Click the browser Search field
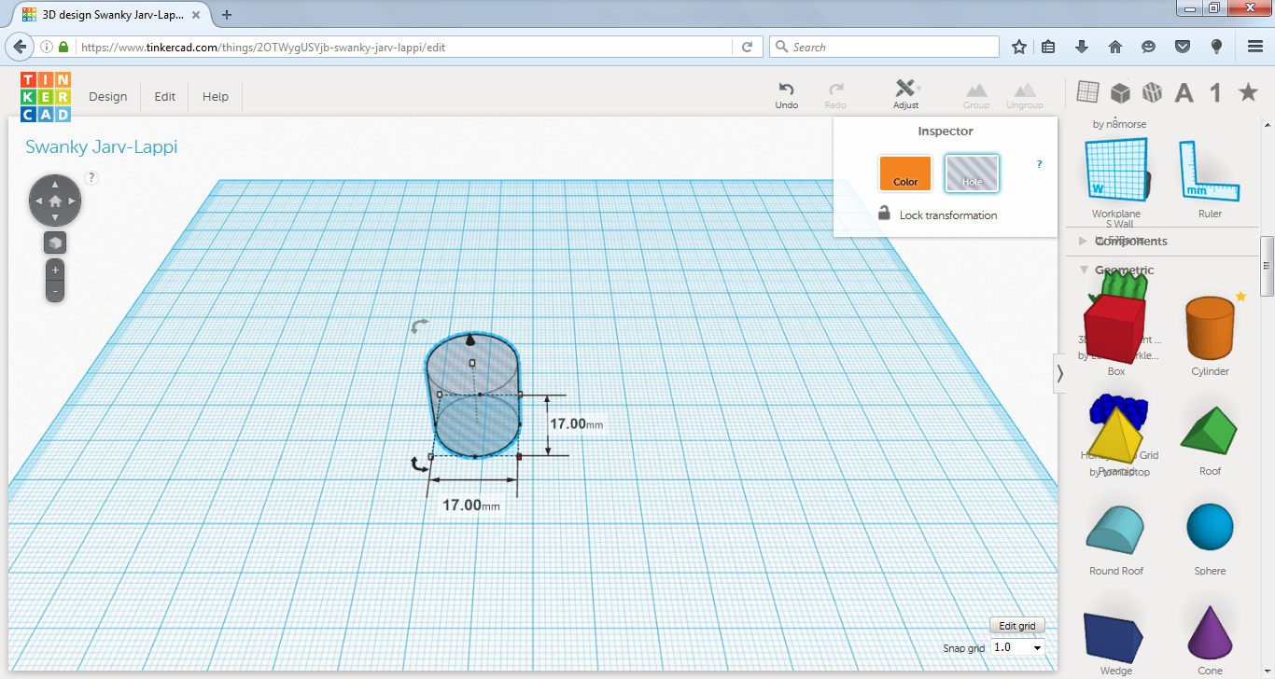 point(883,47)
